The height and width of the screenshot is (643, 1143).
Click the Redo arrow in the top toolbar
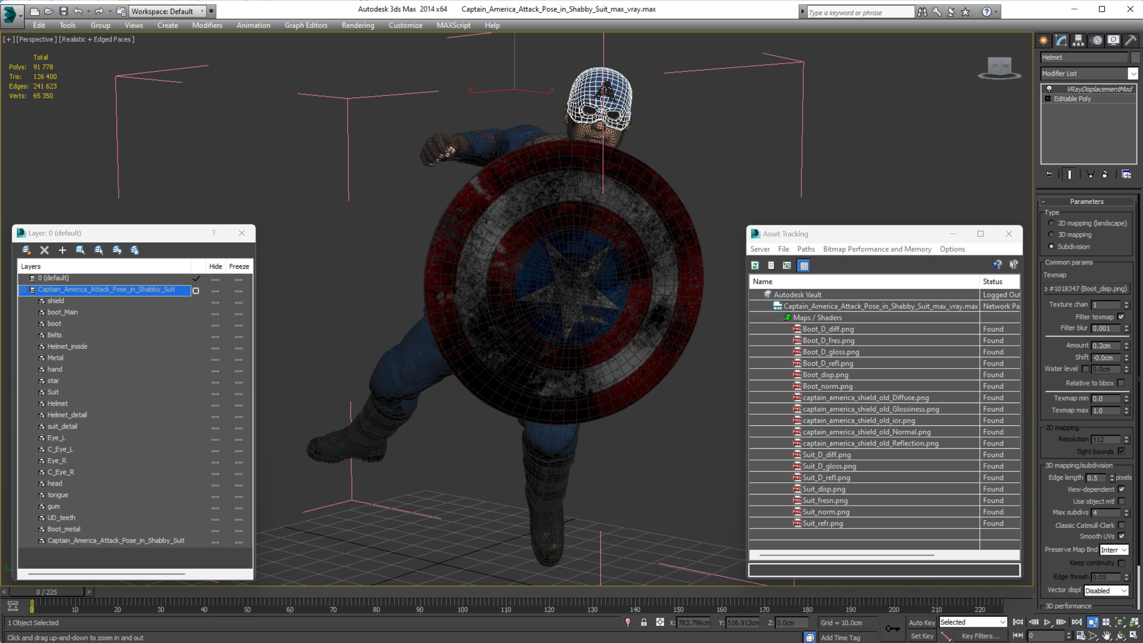(99, 11)
